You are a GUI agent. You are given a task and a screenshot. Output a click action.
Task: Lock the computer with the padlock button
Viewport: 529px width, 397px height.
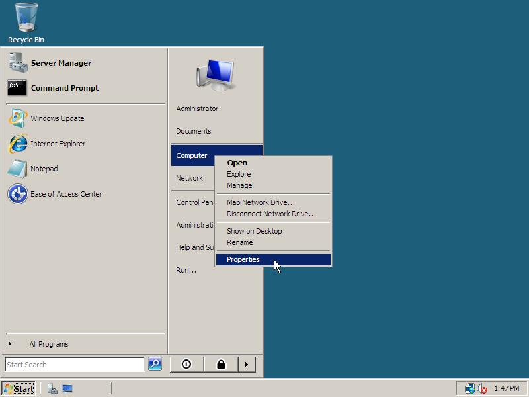tap(221, 365)
